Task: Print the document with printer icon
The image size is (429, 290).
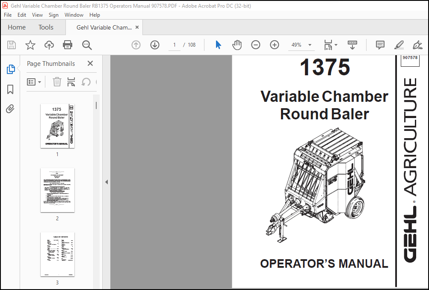Action: click(68, 45)
